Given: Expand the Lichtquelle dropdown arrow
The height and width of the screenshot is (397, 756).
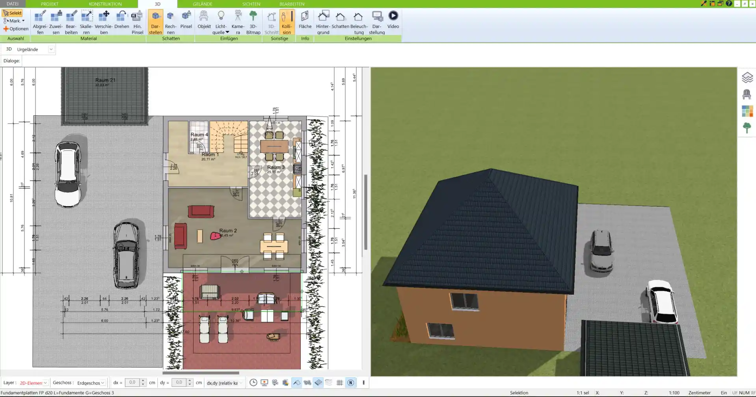Looking at the screenshot, I should (x=227, y=32).
